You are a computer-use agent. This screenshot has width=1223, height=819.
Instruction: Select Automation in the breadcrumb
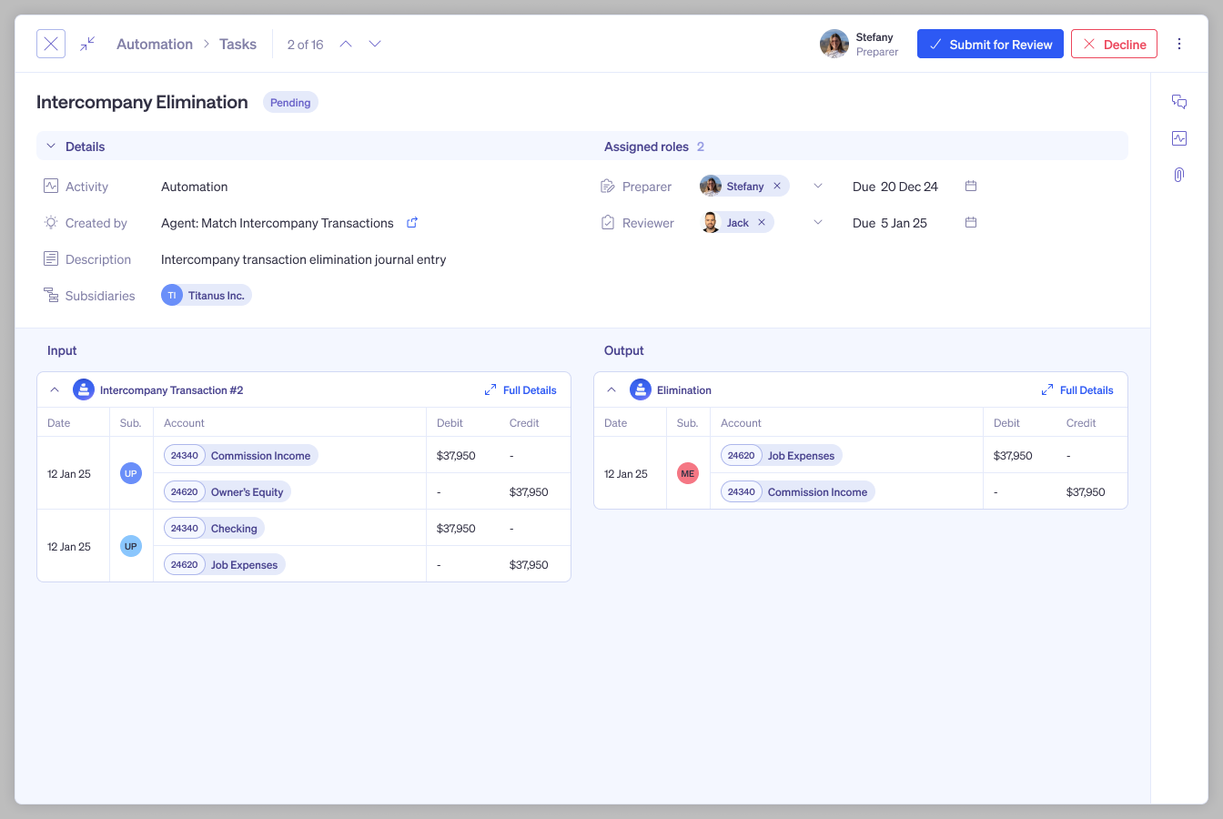154,43
